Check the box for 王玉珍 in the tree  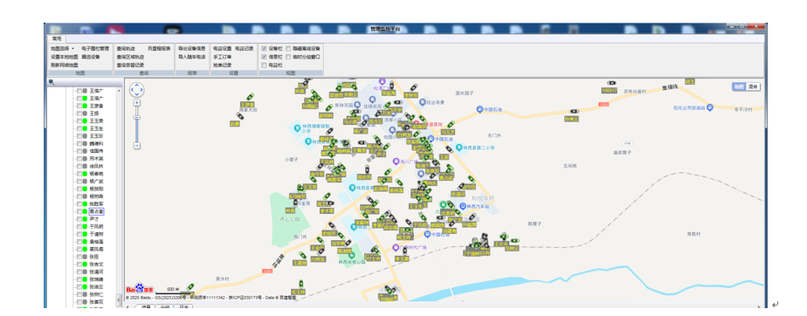(79, 136)
